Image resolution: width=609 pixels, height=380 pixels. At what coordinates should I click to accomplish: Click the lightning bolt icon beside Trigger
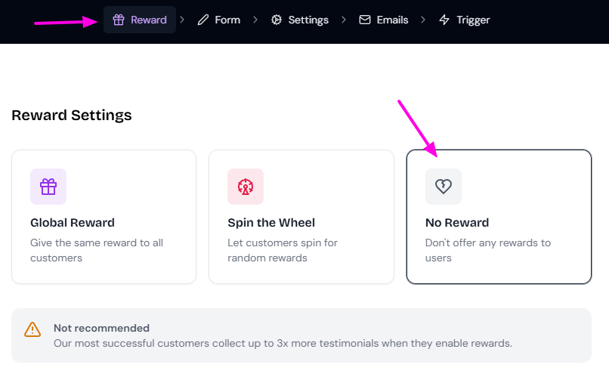(444, 20)
